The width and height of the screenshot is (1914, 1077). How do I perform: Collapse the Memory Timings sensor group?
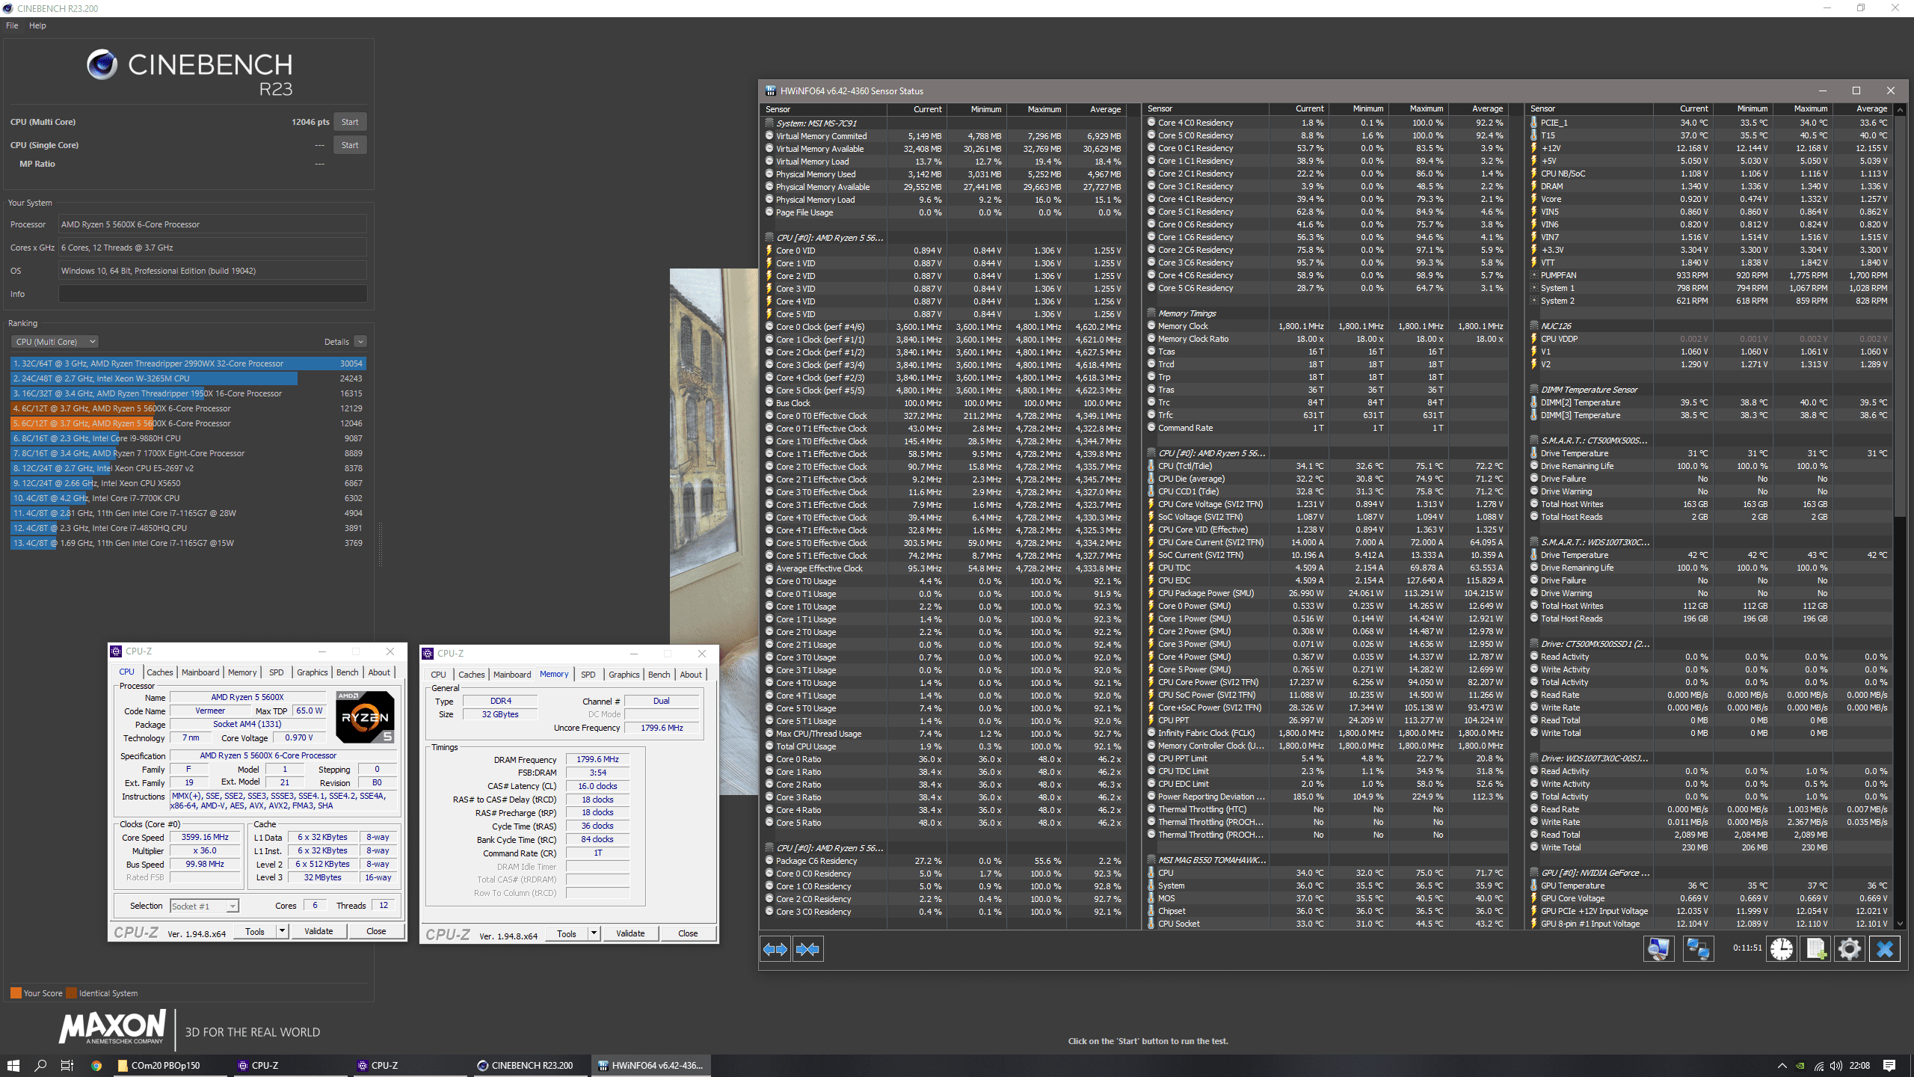click(1151, 313)
